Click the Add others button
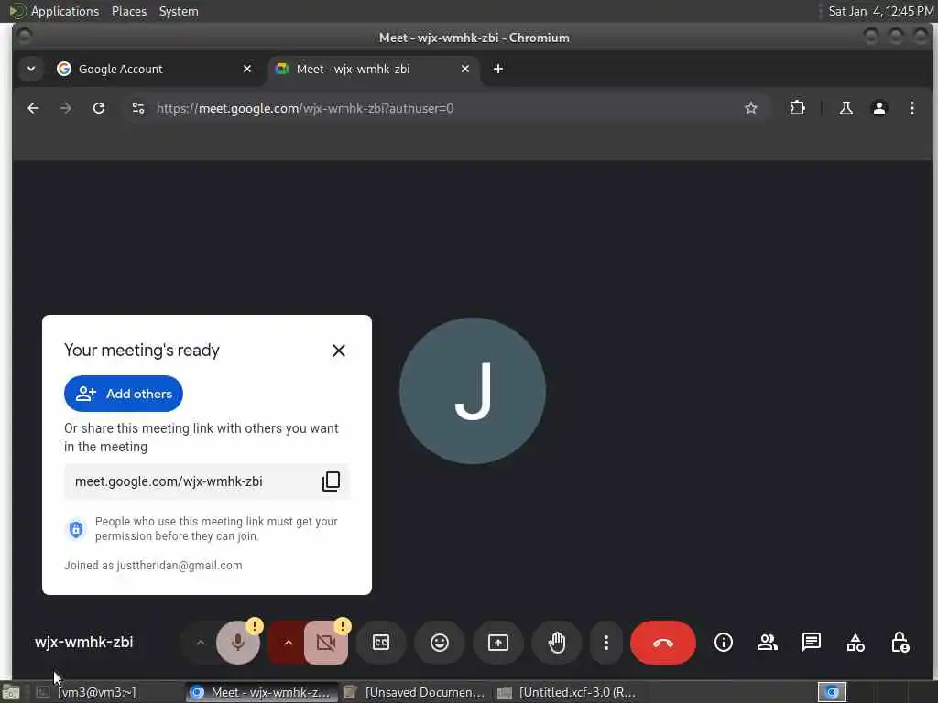938x703 pixels. 124,394
